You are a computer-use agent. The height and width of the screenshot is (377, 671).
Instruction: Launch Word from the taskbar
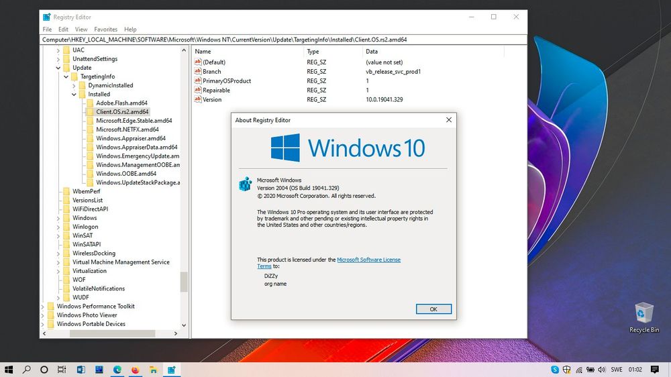[x=81, y=370]
